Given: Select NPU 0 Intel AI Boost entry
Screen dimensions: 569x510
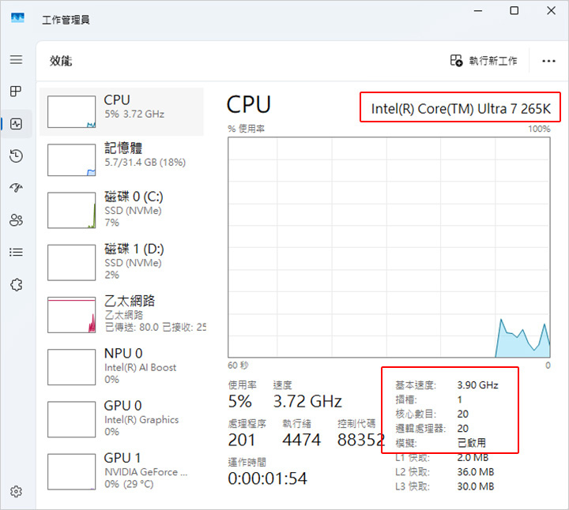Looking at the screenshot, I should coord(122,367).
